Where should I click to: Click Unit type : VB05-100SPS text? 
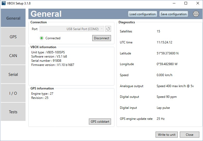pyautogui.click(x=48, y=52)
